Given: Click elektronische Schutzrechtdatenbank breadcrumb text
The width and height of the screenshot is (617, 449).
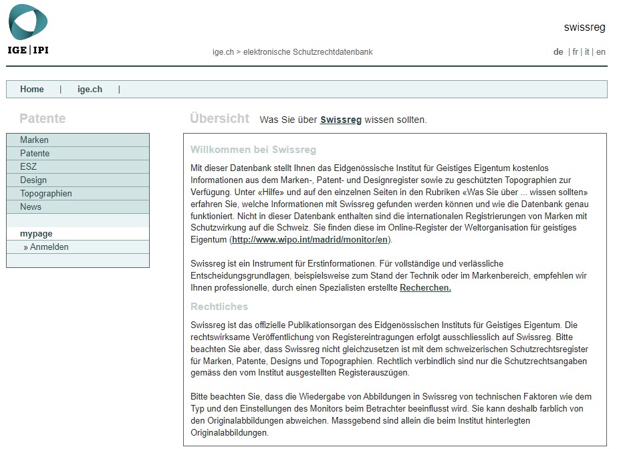Looking at the screenshot, I should tap(307, 52).
